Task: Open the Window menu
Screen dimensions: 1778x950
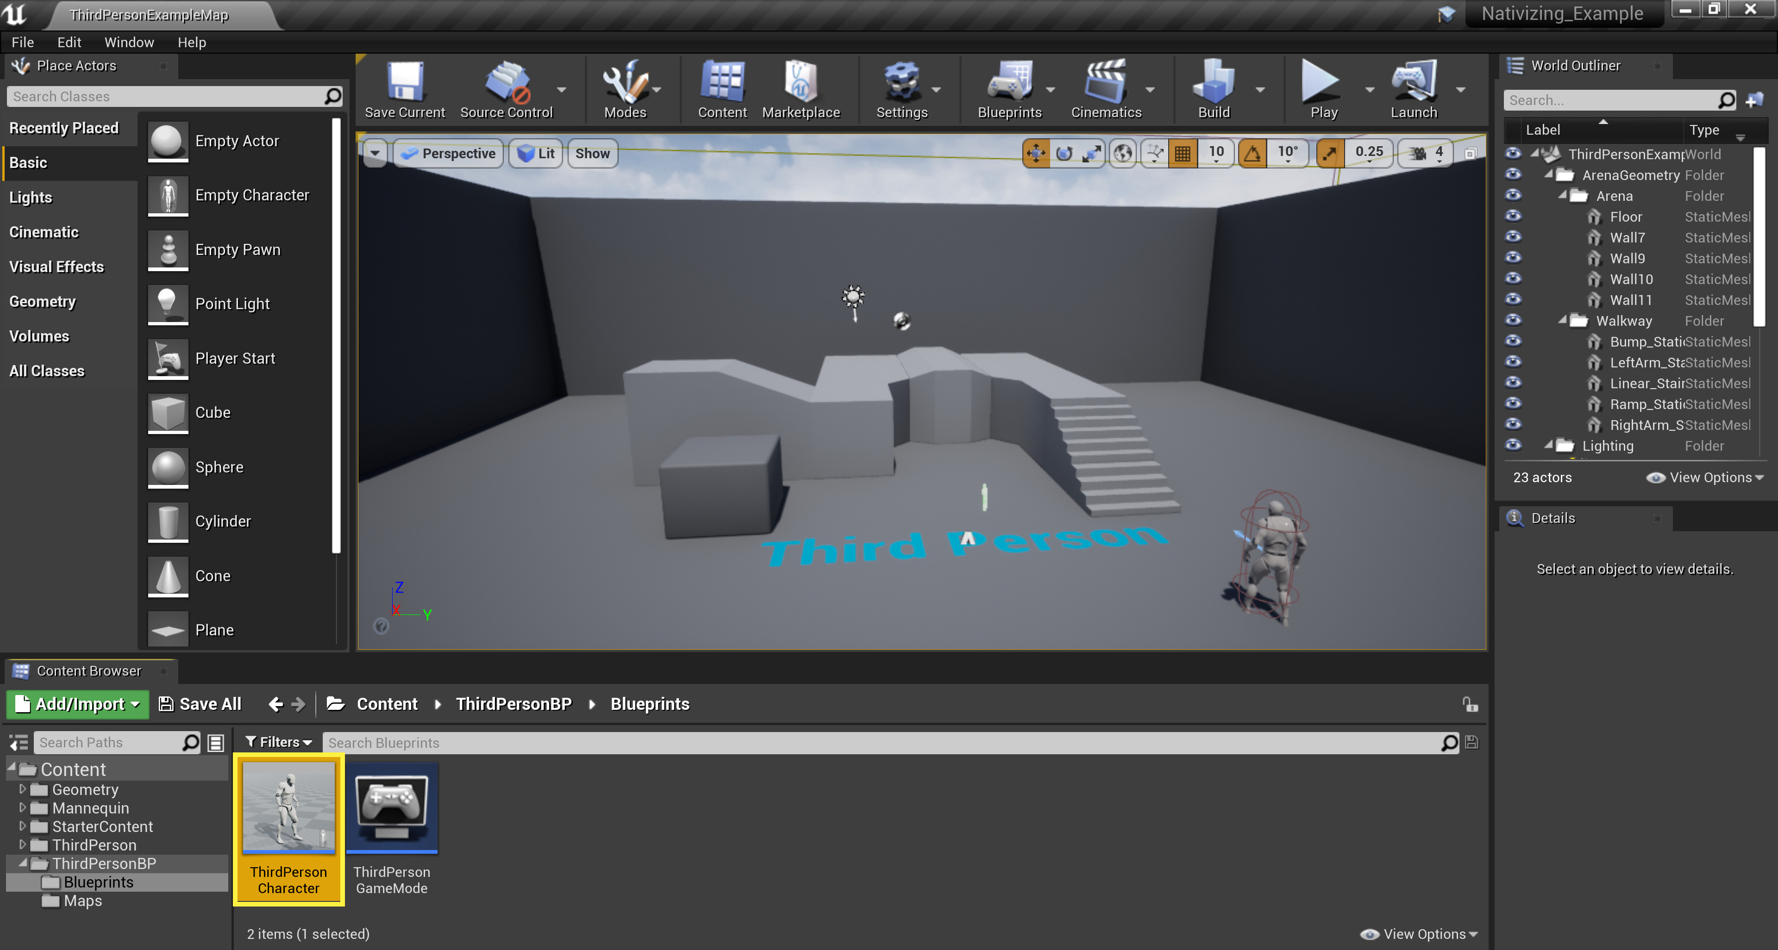Action: coord(129,42)
